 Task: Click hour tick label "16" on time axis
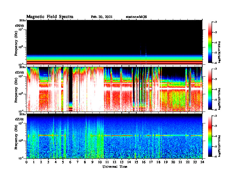point(144,162)
